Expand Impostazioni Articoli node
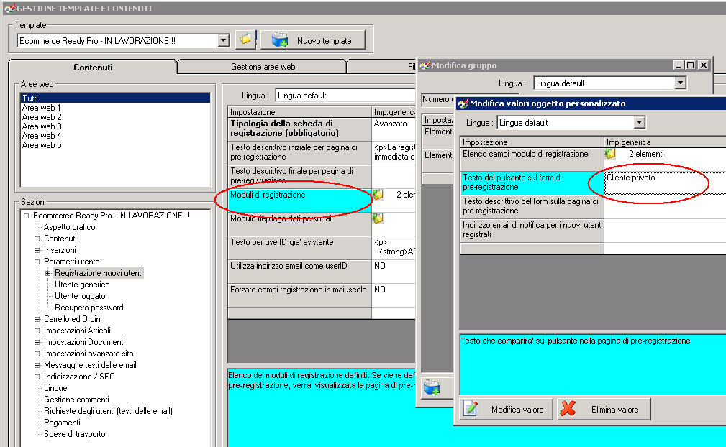Screen dimensions: 726x447 pyautogui.click(x=37, y=331)
